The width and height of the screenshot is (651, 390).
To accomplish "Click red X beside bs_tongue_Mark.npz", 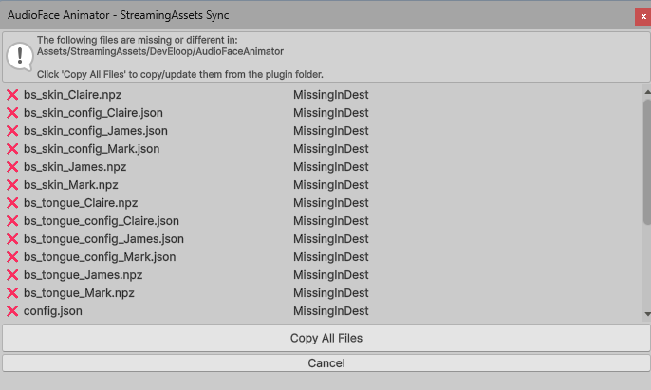I will tap(12, 293).
